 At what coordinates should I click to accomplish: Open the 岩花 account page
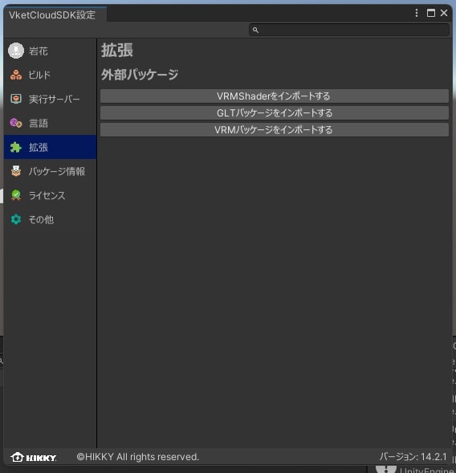coord(50,51)
